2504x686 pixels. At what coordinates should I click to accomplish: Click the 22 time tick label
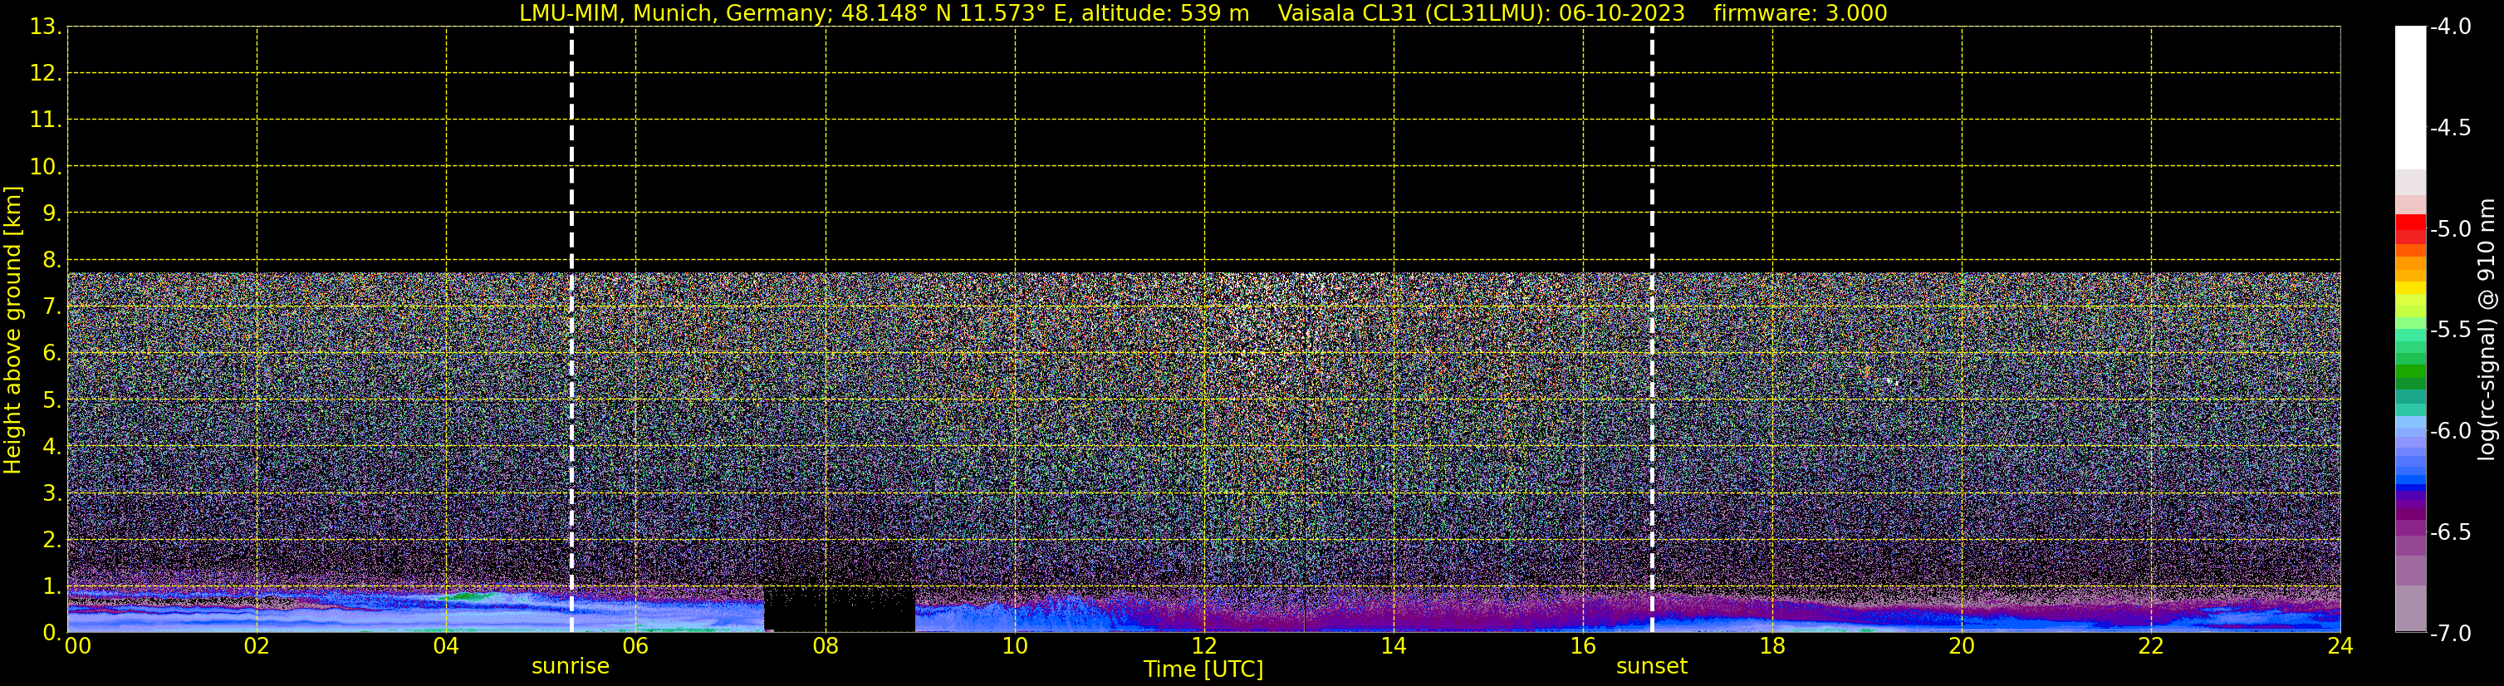click(x=2151, y=646)
